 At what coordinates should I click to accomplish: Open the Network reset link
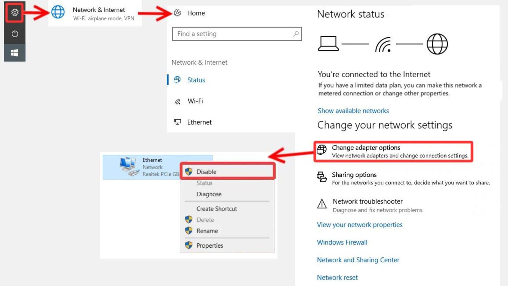(x=337, y=278)
